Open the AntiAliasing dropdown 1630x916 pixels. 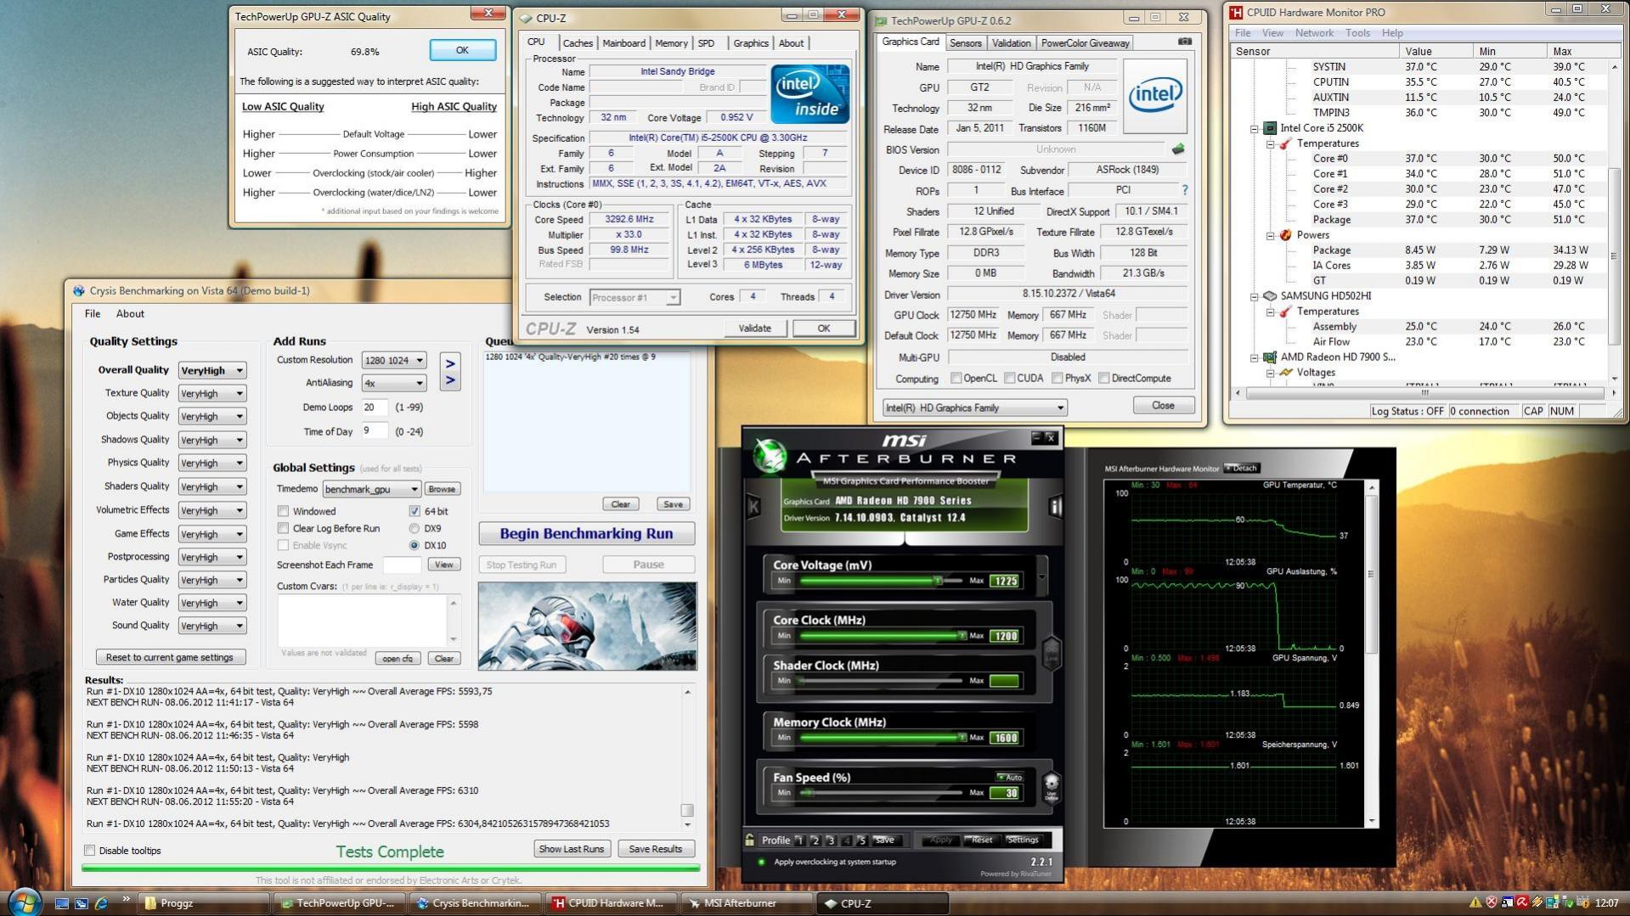(x=394, y=383)
